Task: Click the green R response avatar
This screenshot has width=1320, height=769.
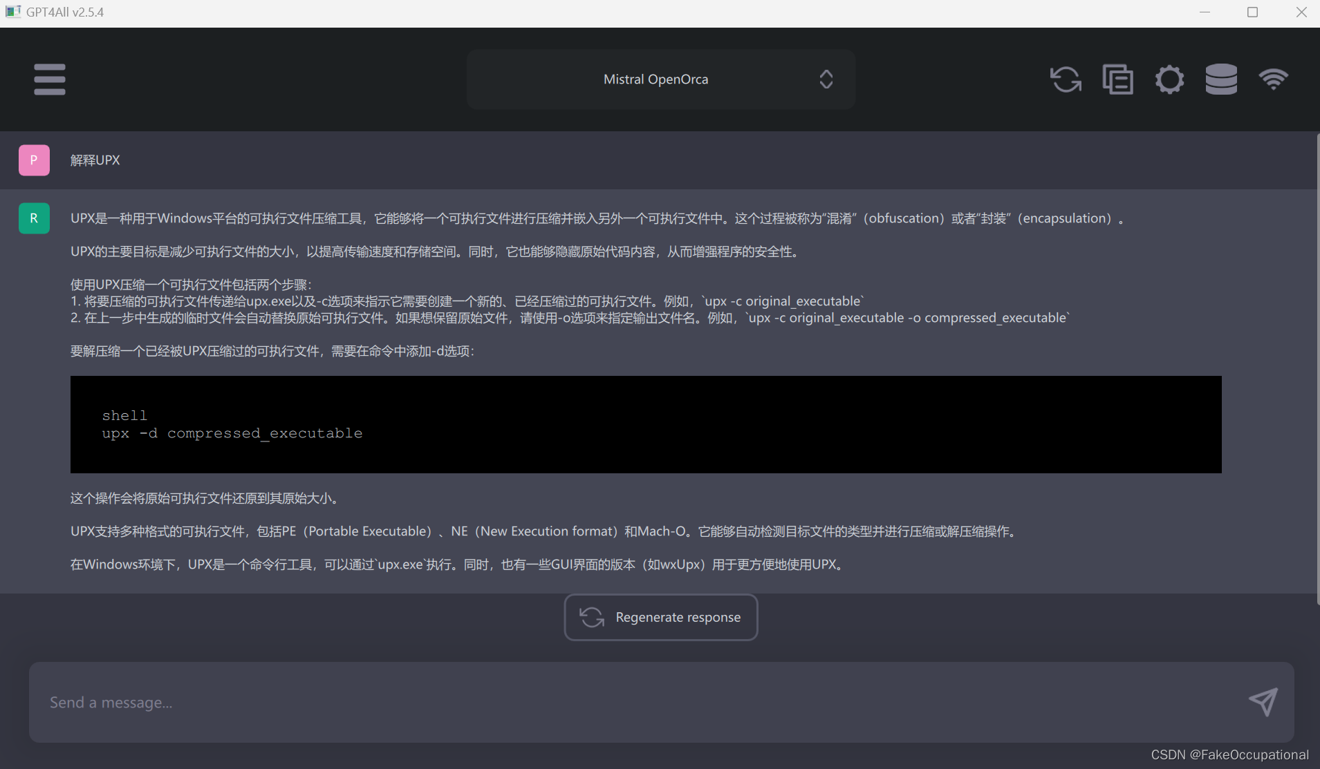Action: pyautogui.click(x=34, y=218)
